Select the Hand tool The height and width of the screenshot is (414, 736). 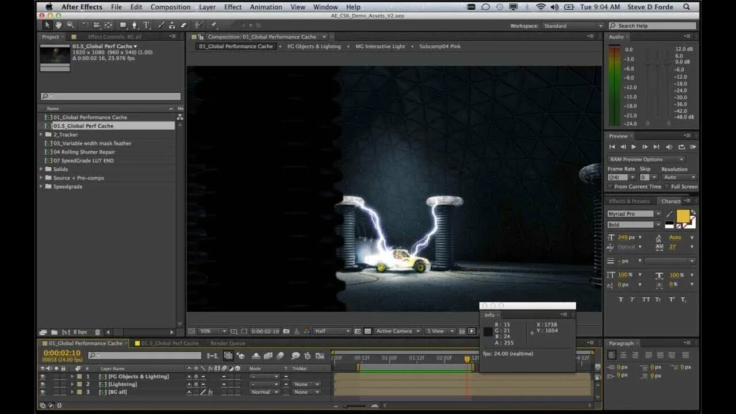coord(59,25)
